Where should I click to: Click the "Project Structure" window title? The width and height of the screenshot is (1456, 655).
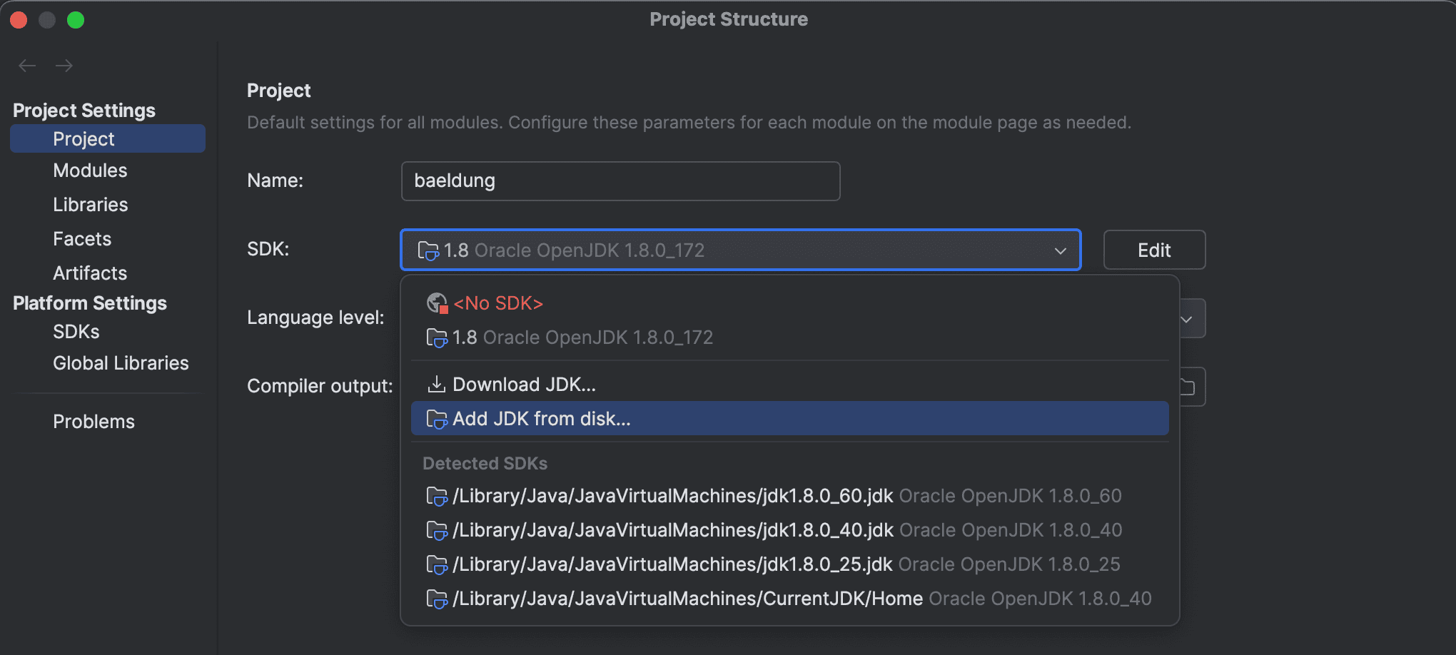[729, 19]
